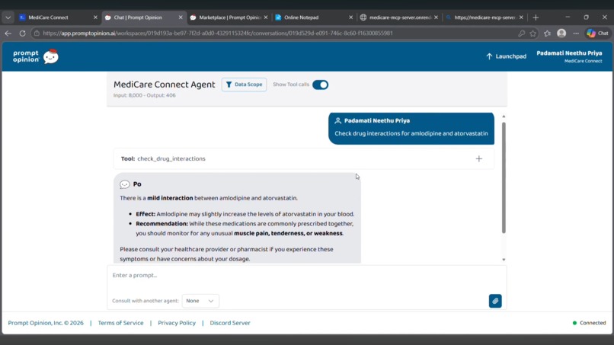Image resolution: width=614 pixels, height=345 pixels.
Task: Click the address bar URL
Action: tap(218, 34)
